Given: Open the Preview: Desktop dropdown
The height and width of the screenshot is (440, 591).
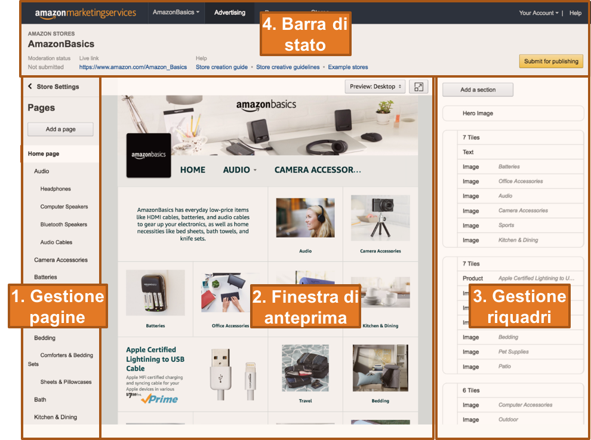Looking at the screenshot, I should click(375, 87).
